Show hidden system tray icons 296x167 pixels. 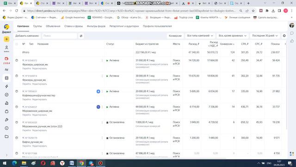[x=259, y=163]
